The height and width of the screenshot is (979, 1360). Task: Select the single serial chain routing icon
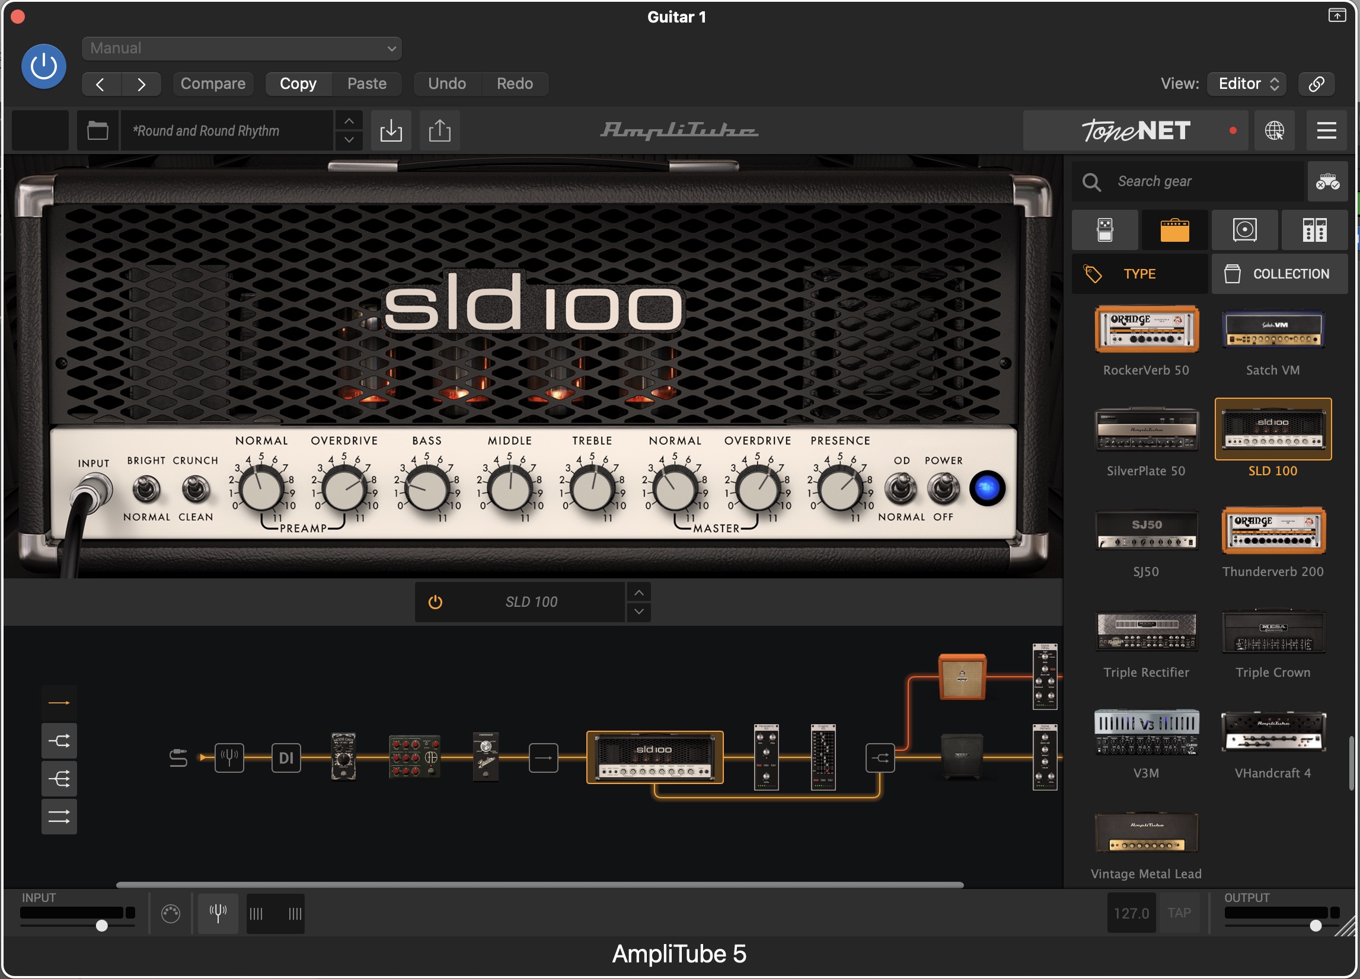59,703
